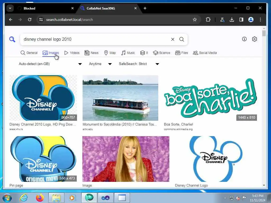The image size is (271, 203).
Task: Click the muted volume tray icon
Action: 238,198
